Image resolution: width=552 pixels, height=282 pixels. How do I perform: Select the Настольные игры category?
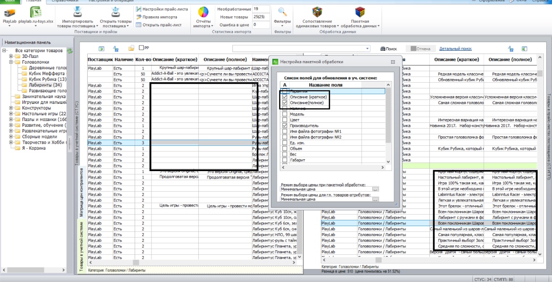pyautogui.click(x=44, y=114)
